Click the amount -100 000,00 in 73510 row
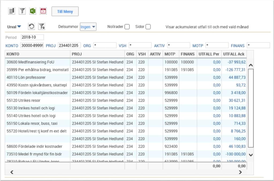The width and height of the screenshot is (274, 181). click(235, 154)
